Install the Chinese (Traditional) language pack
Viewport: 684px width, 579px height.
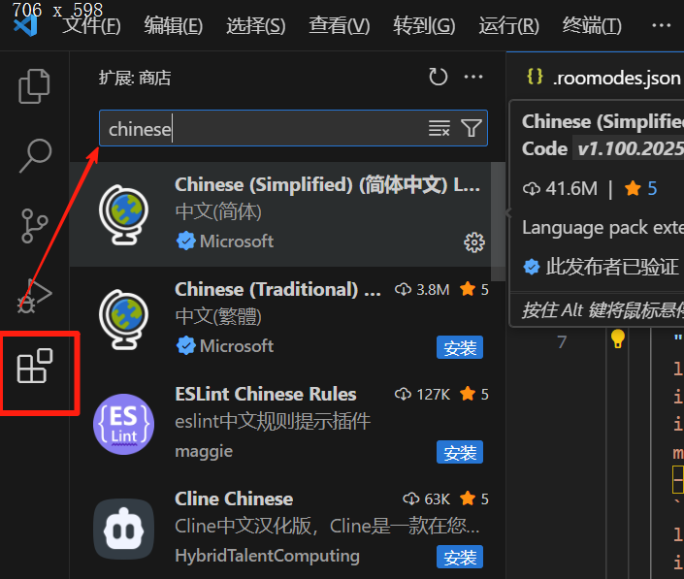click(460, 347)
